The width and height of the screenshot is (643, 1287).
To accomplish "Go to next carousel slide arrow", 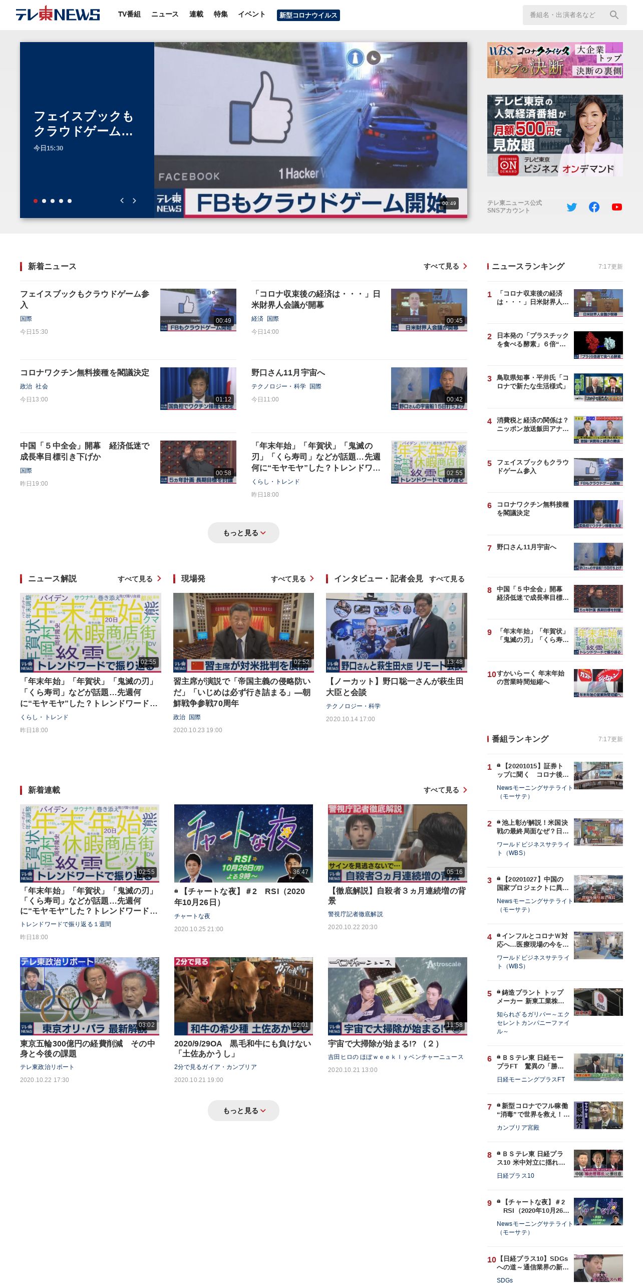I will coord(134,200).
